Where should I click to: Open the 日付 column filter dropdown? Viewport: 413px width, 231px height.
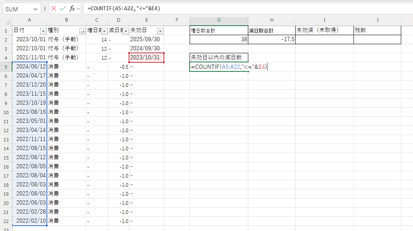[43, 31]
